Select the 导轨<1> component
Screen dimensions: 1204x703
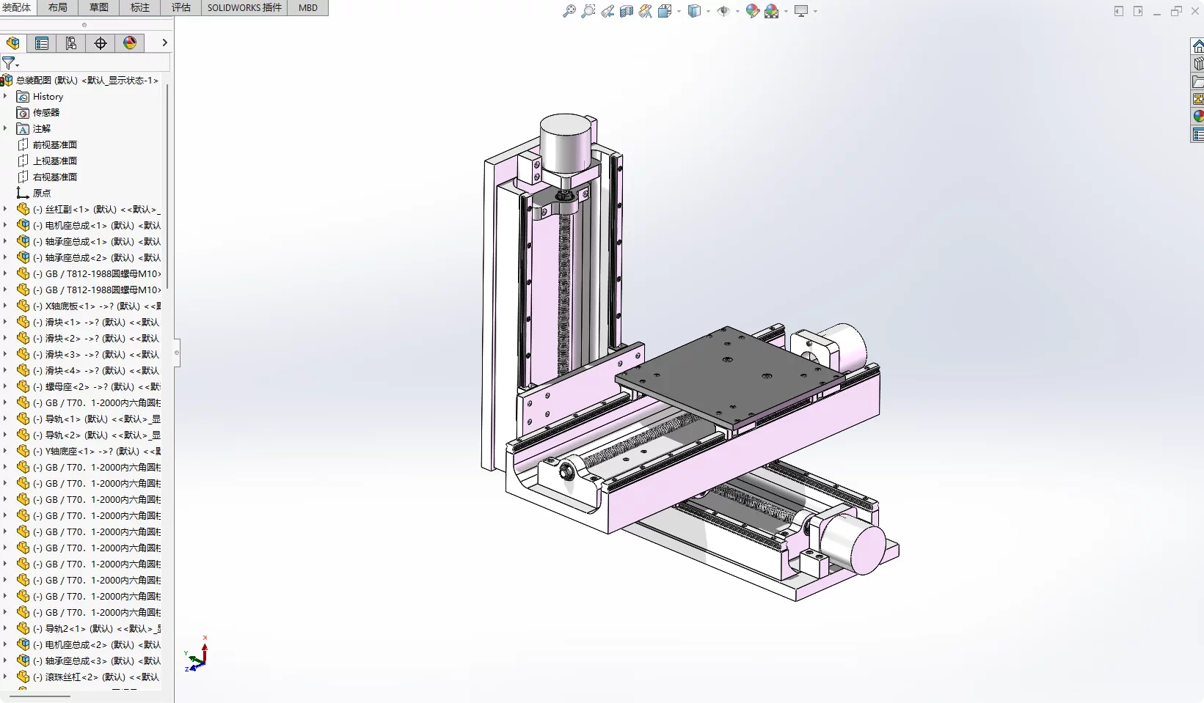88,419
